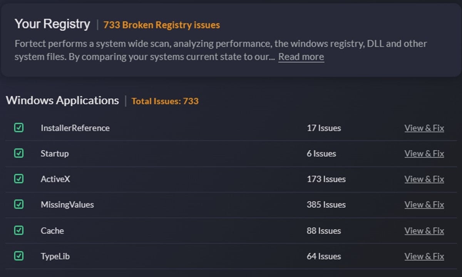The width and height of the screenshot is (462, 277).
Task: Open View & Fix for Startup
Action: pyautogui.click(x=424, y=154)
